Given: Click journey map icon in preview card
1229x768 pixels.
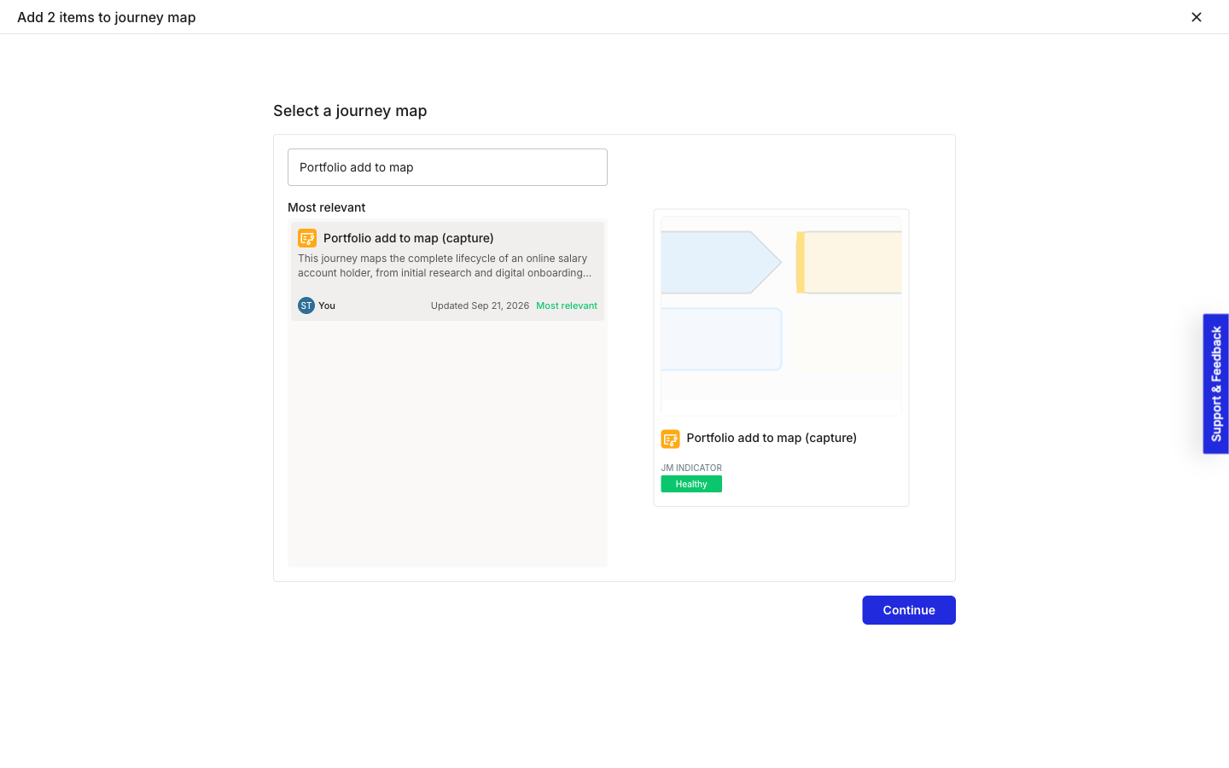Looking at the screenshot, I should tap(671, 439).
